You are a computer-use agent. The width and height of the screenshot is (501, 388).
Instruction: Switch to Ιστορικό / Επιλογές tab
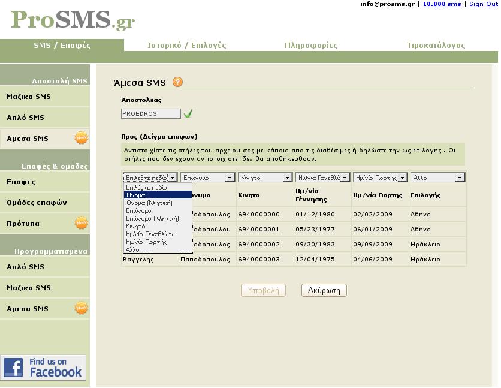pos(186,45)
